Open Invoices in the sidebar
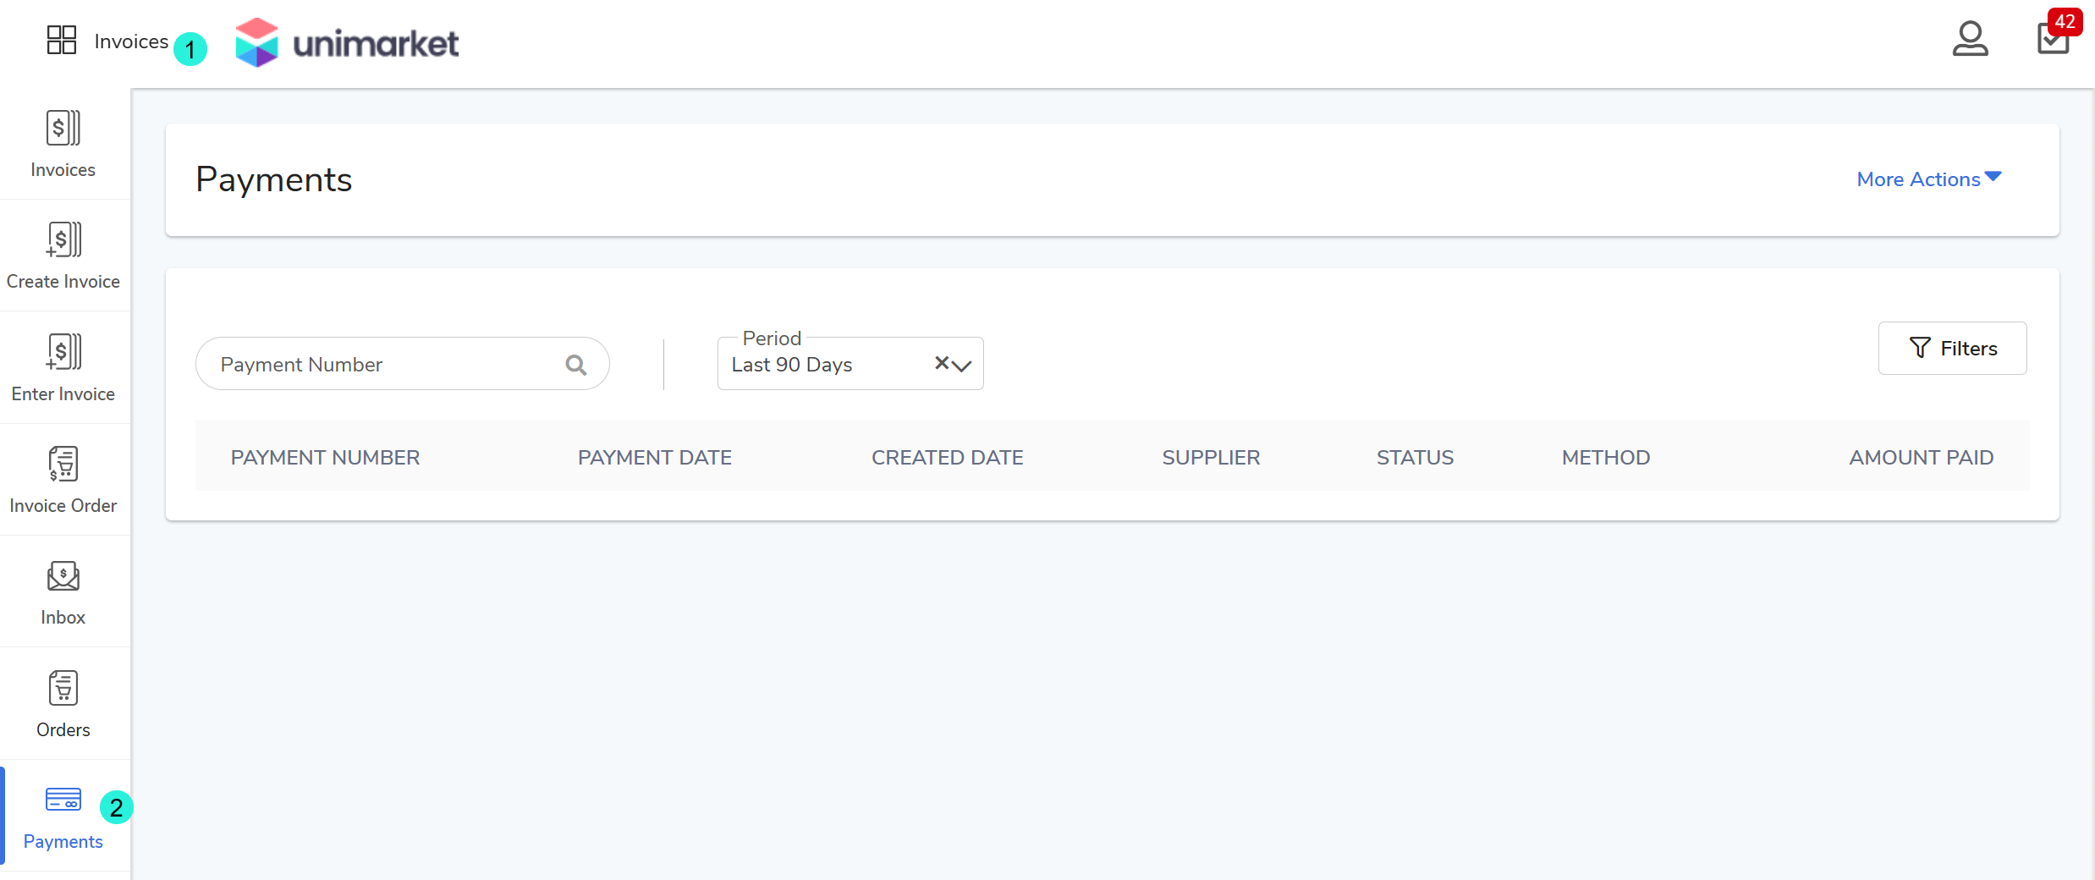2095x880 pixels. pos(63,144)
